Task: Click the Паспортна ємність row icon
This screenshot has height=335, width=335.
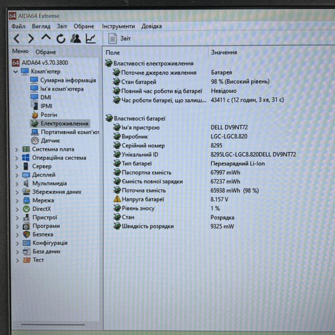Action: tap(117, 172)
